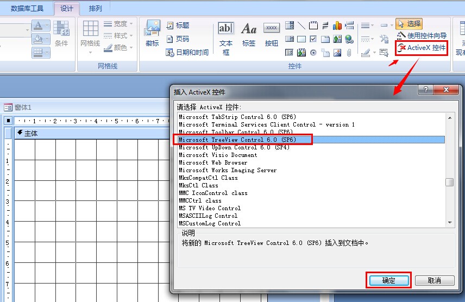465x302 pixels.
Task: Select the option group control icon
Action: click(313, 25)
